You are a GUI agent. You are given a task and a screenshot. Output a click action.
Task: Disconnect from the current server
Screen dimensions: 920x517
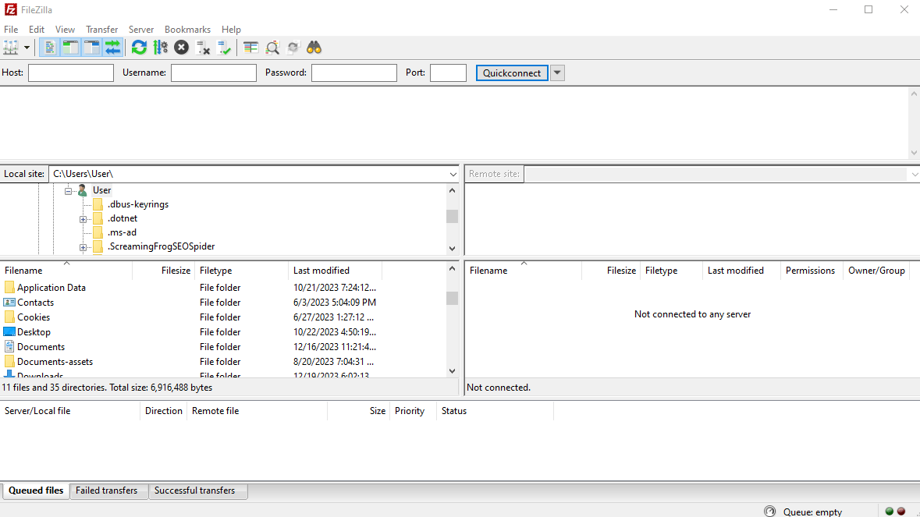click(202, 48)
